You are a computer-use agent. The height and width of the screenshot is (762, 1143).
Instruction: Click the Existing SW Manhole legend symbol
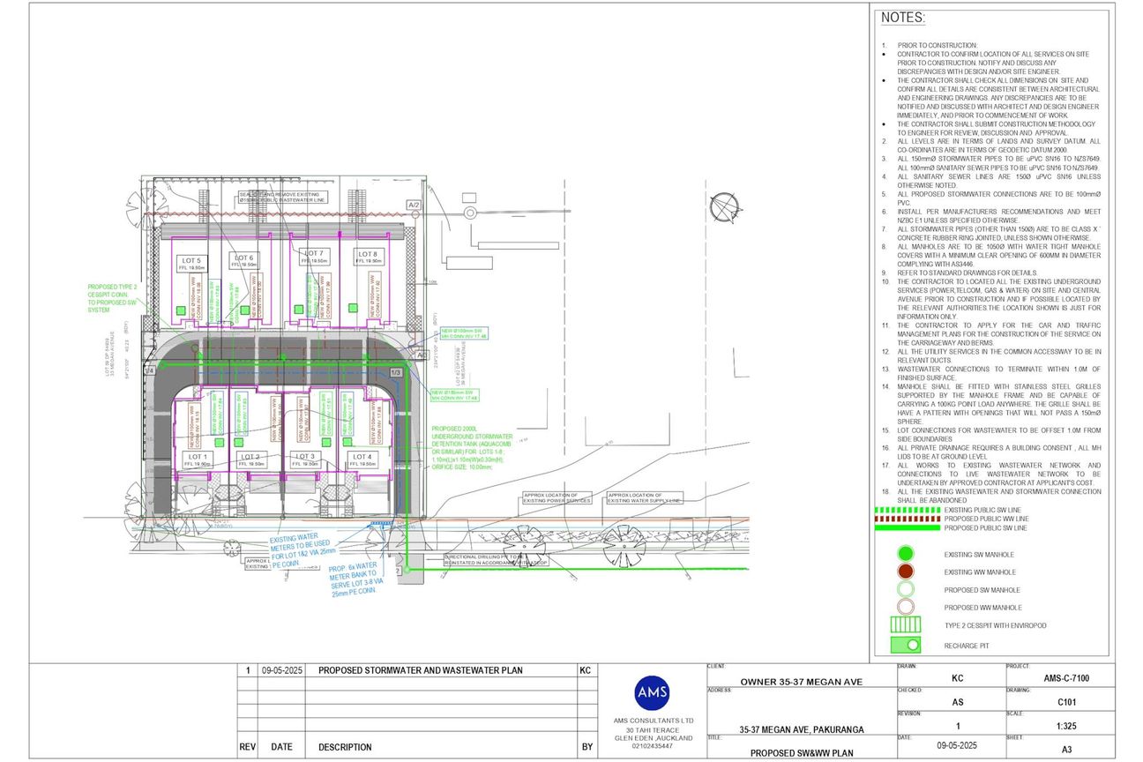click(905, 554)
